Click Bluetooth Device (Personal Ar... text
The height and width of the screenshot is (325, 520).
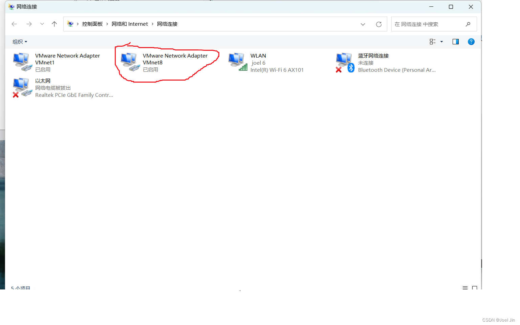coord(397,70)
